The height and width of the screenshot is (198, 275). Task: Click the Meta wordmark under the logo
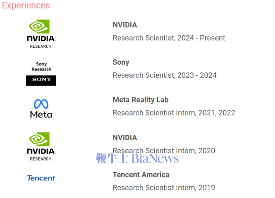point(41,115)
